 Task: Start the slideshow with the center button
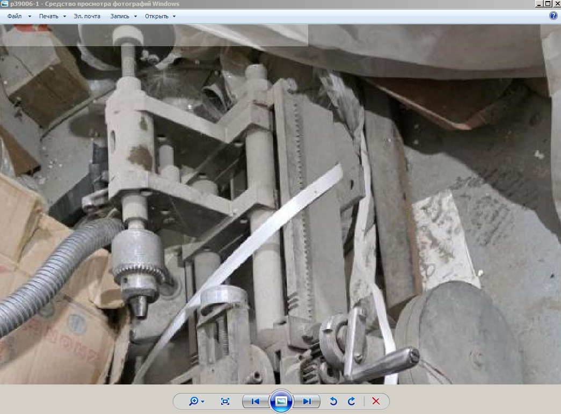(281, 401)
